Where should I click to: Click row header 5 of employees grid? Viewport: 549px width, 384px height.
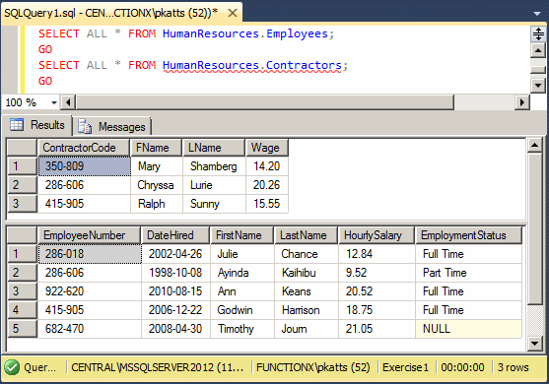pyautogui.click(x=22, y=329)
